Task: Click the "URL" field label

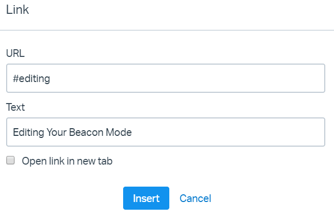Action: tap(15, 53)
